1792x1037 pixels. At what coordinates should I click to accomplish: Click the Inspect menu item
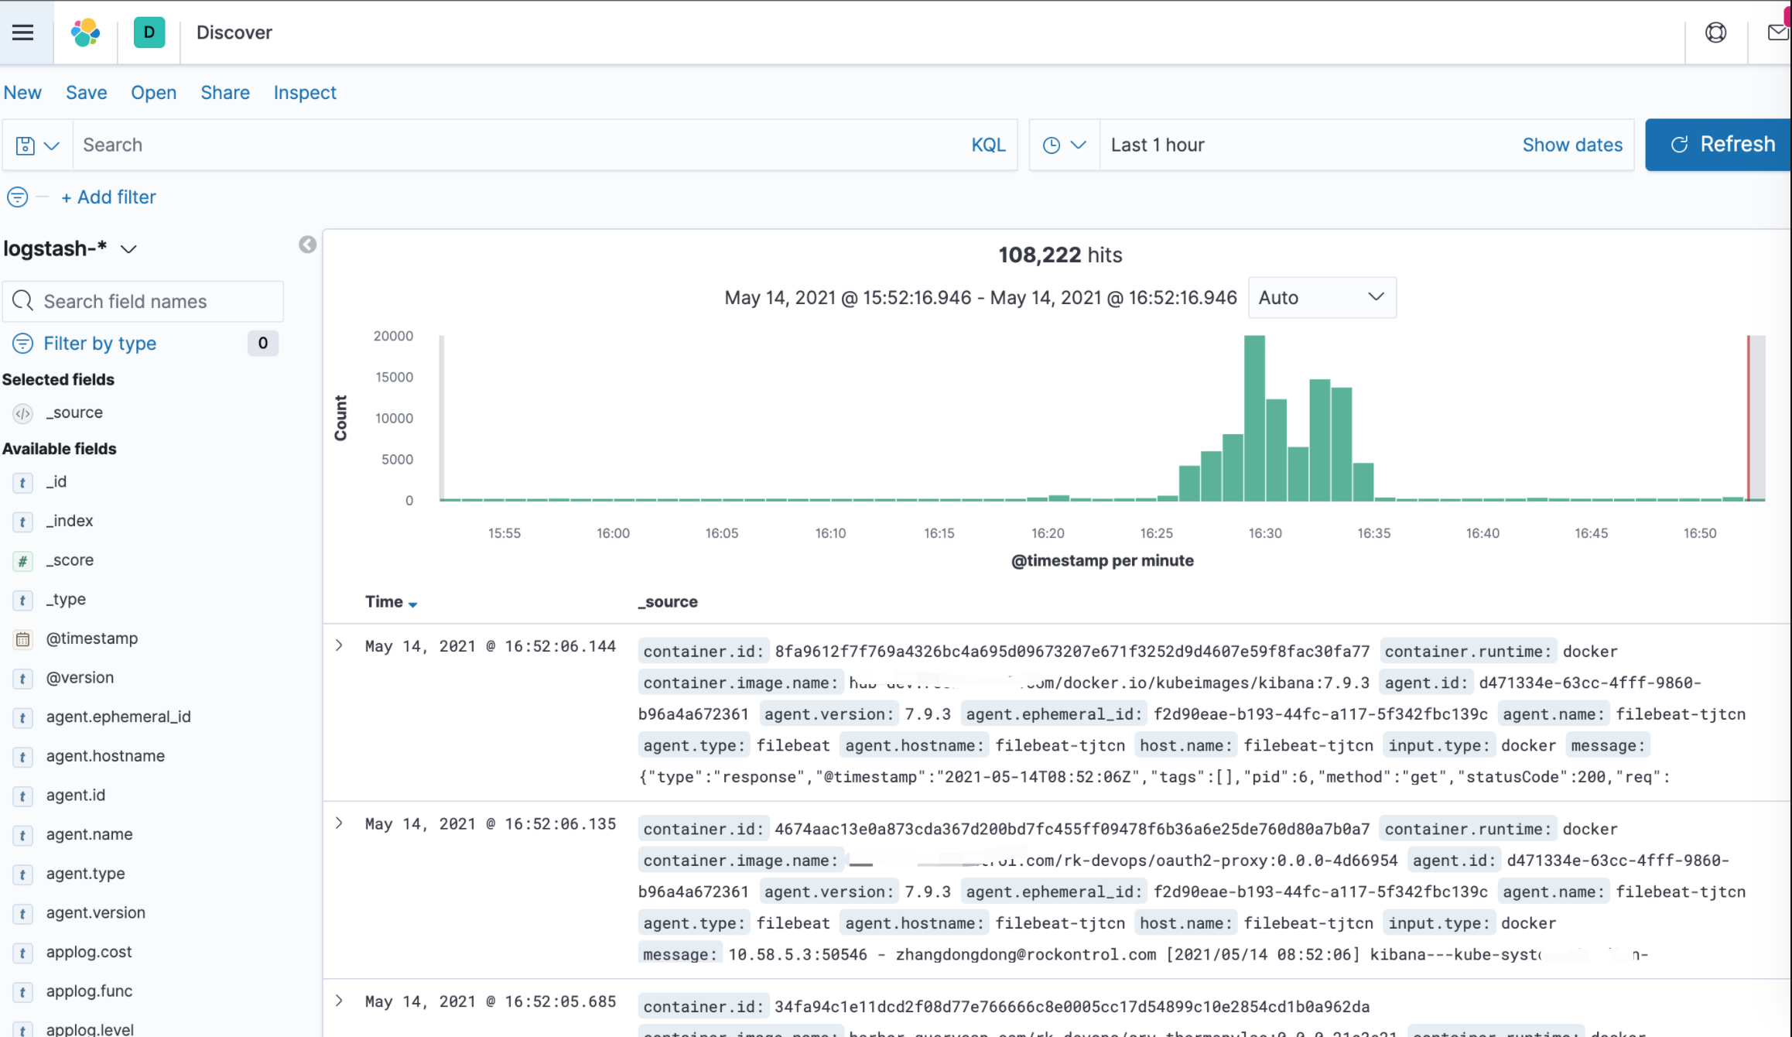pyautogui.click(x=305, y=93)
